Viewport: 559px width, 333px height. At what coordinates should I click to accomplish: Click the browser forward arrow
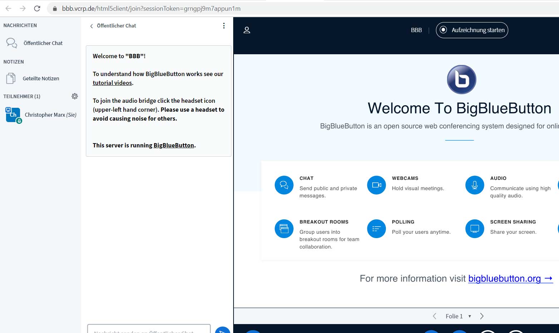tap(23, 8)
